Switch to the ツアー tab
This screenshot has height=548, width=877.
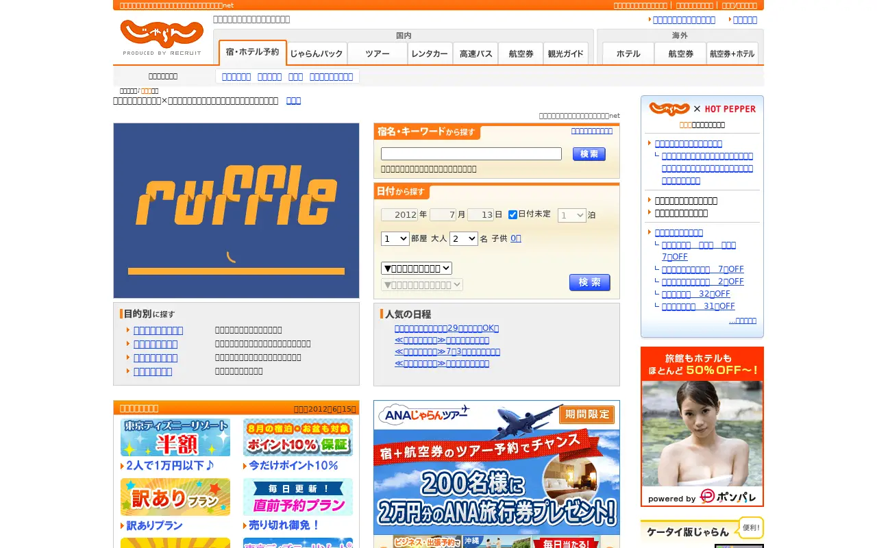(x=378, y=53)
